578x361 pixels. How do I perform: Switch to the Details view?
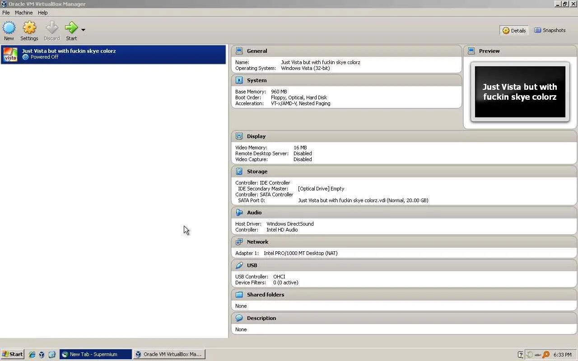coord(514,30)
